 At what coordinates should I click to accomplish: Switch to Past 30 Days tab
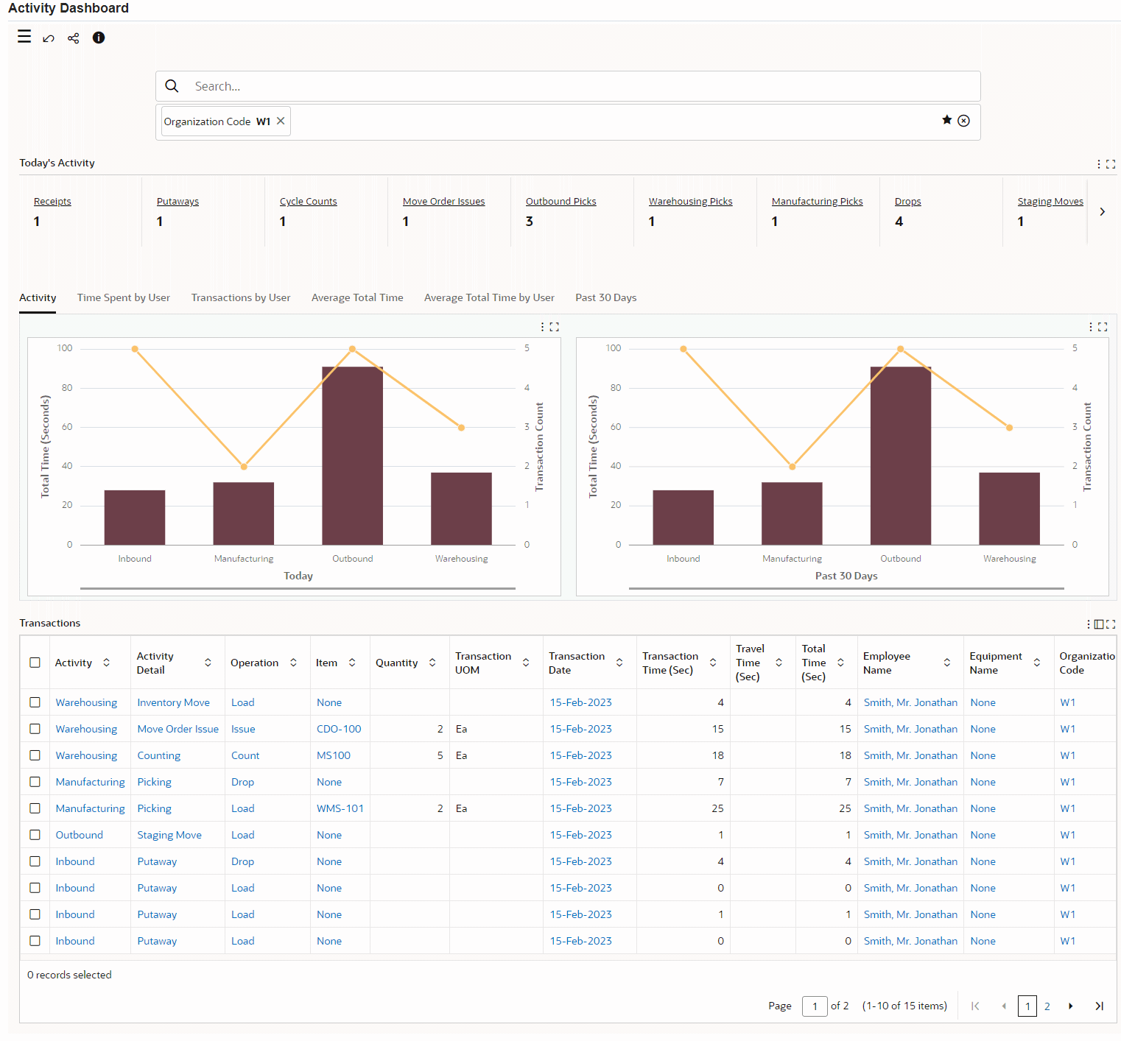pyautogui.click(x=605, y=297)
